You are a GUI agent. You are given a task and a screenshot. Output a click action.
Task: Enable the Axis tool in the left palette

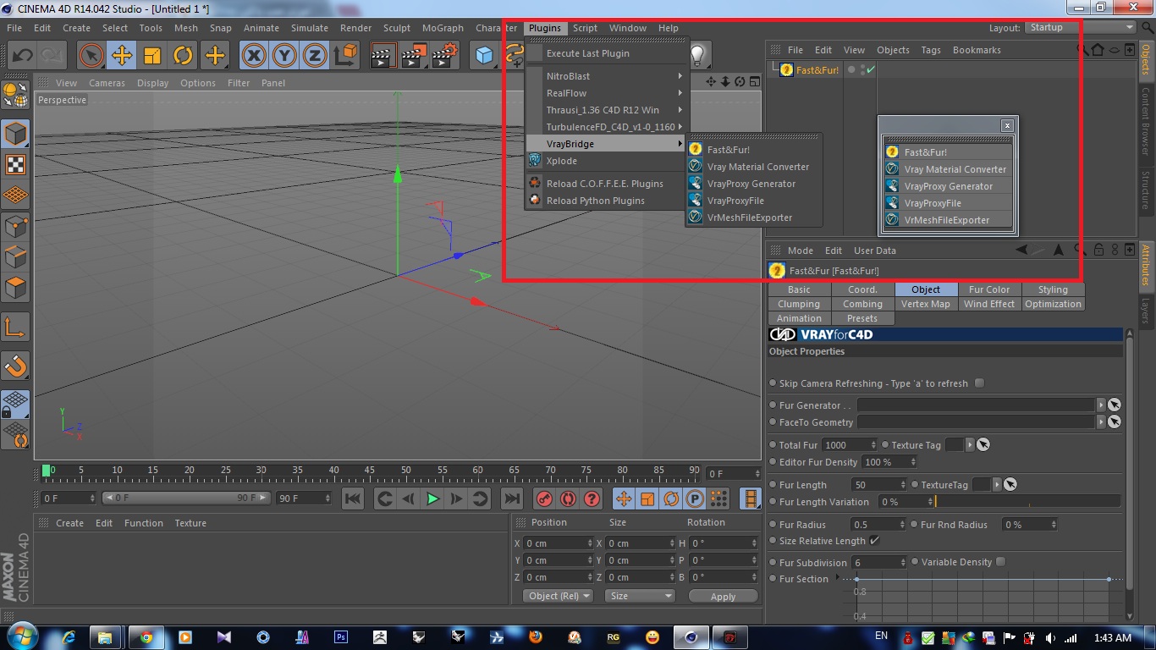coord(16,327)
